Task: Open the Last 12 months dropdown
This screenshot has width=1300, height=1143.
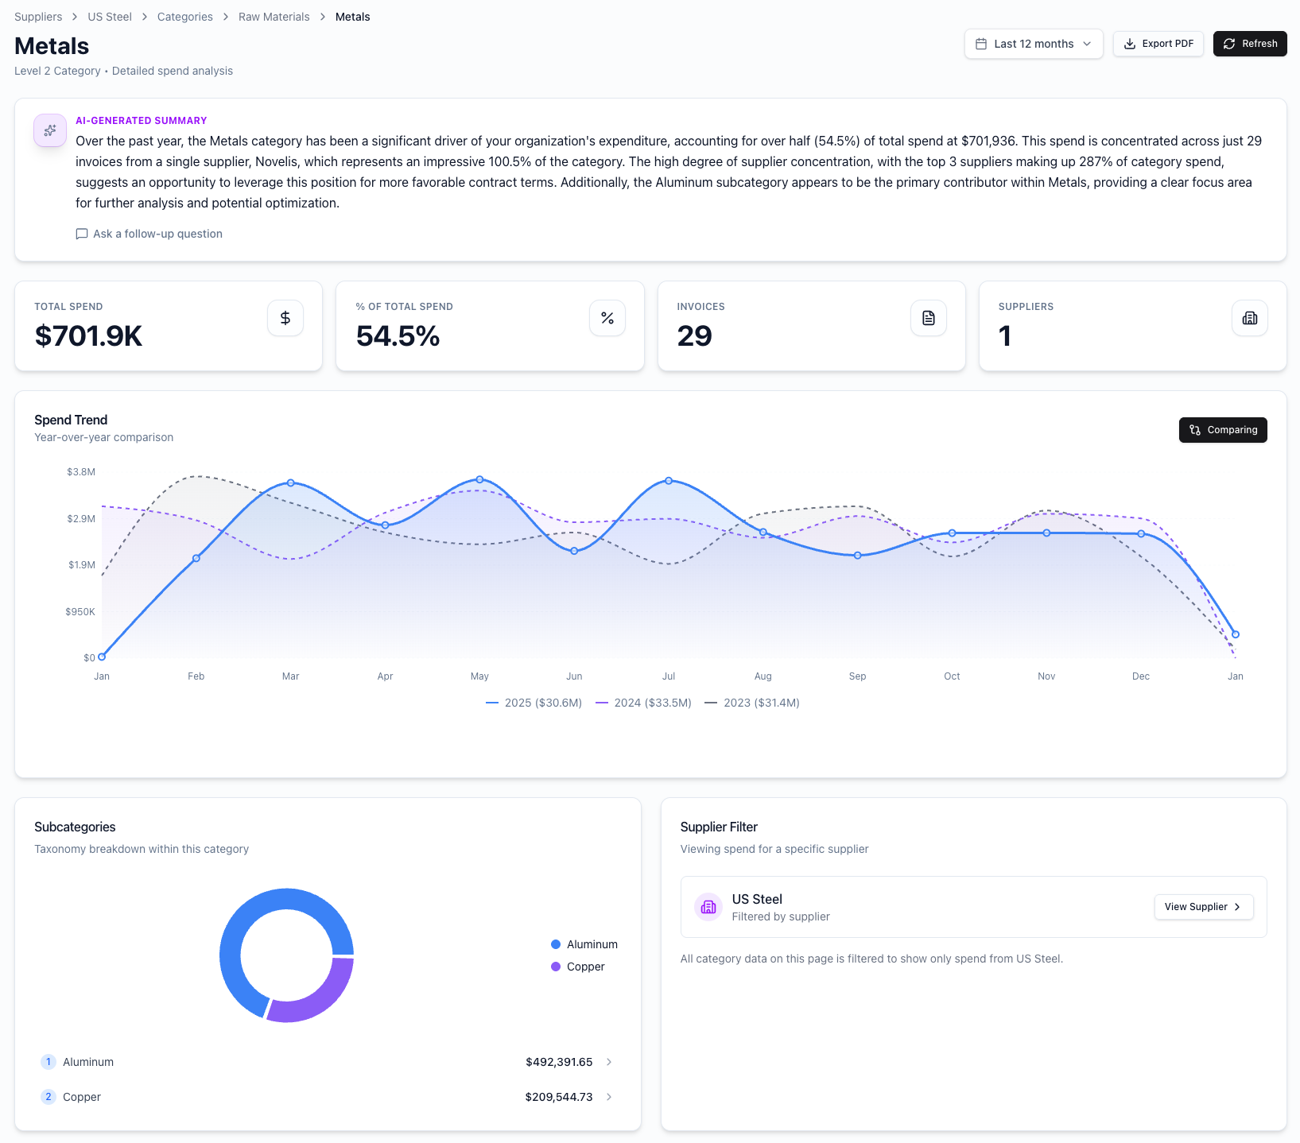Action: click(1033, 44)
